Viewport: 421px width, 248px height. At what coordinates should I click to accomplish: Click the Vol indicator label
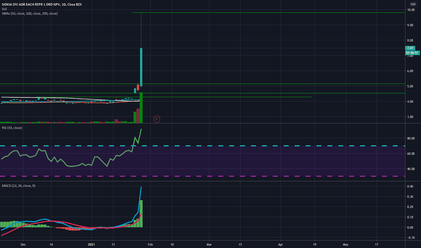(5, 9)
